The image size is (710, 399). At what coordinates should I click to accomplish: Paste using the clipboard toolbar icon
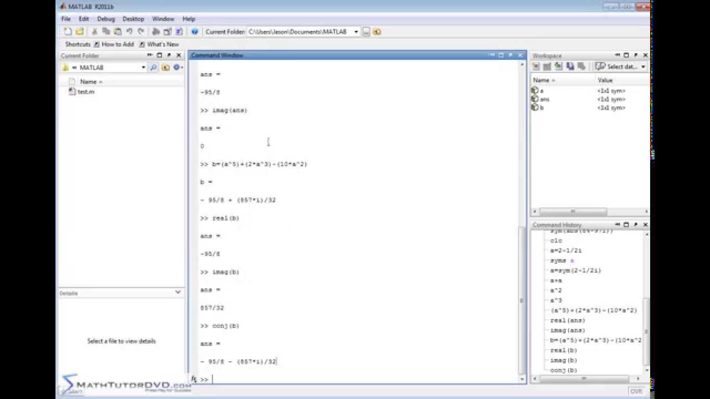click(117, 32)
